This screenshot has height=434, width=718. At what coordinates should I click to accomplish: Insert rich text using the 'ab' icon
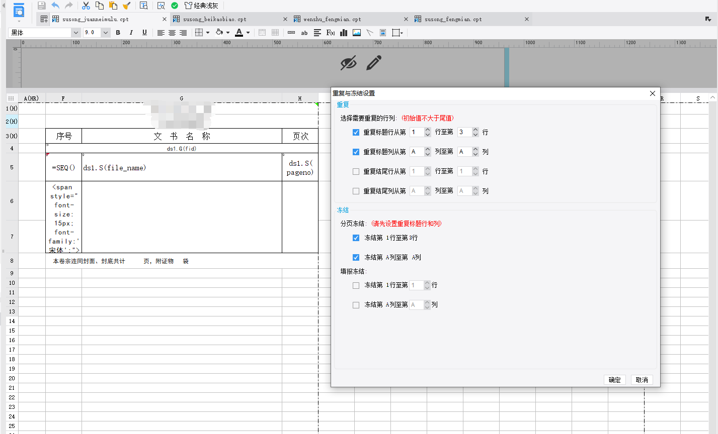[304, 33]
